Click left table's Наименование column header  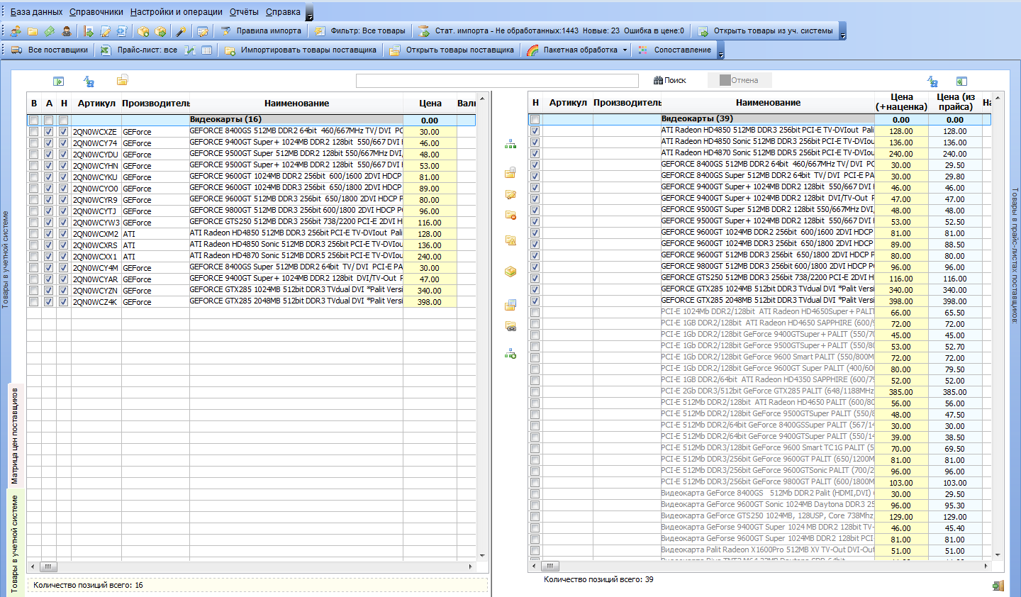(296, 104)
